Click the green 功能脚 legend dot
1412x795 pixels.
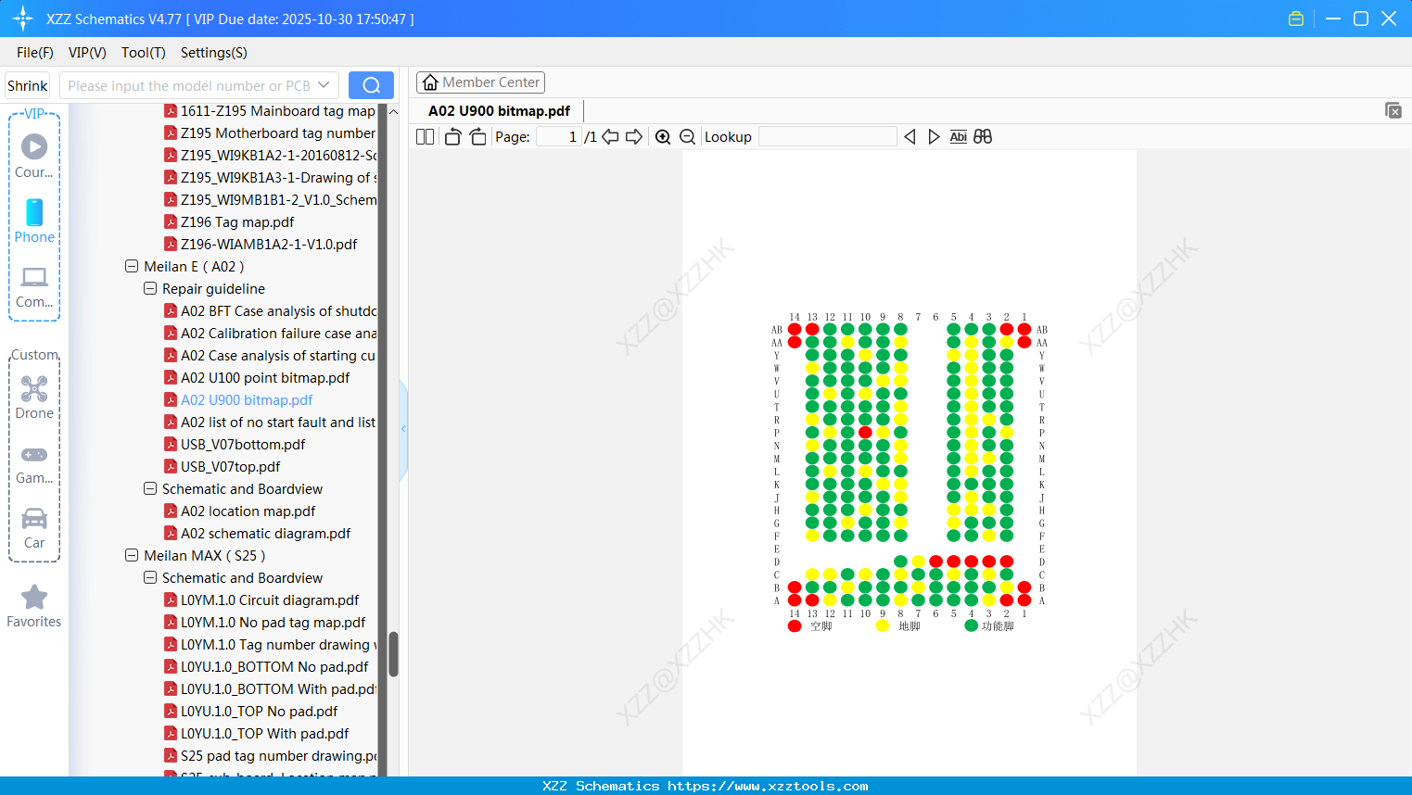(x=971, y=626)
